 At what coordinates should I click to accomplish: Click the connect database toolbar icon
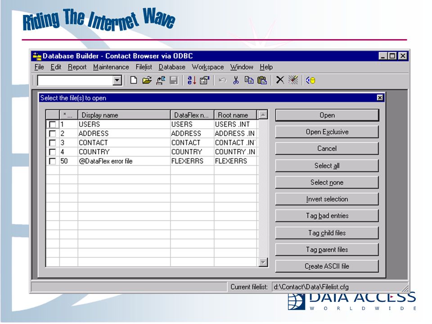tap(161, 81)
